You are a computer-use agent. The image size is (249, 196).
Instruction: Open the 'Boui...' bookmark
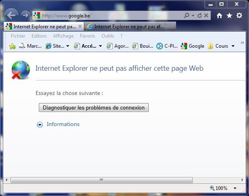143,46
